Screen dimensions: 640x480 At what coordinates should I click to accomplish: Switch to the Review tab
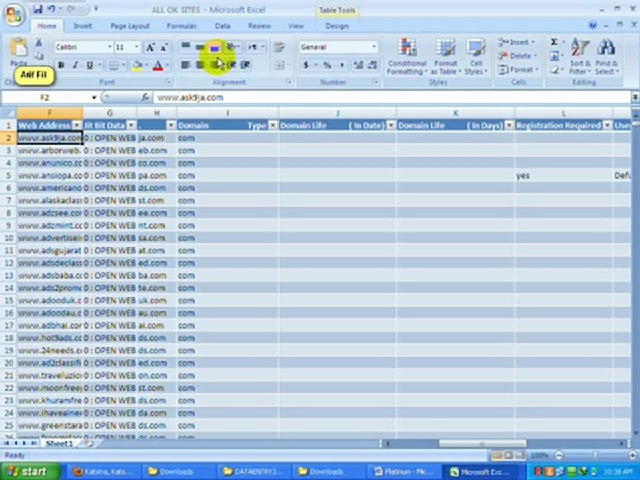[259, 26]
